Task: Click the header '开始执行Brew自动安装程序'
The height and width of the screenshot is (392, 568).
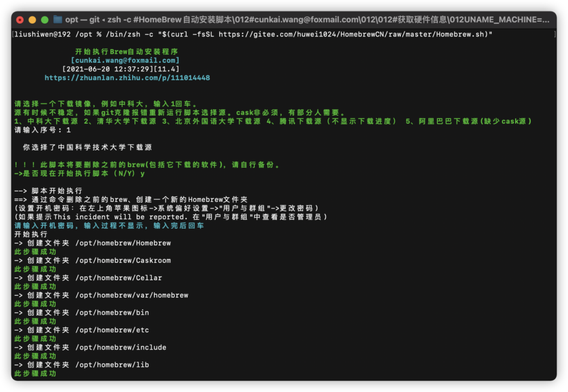Action: (126, 52)
